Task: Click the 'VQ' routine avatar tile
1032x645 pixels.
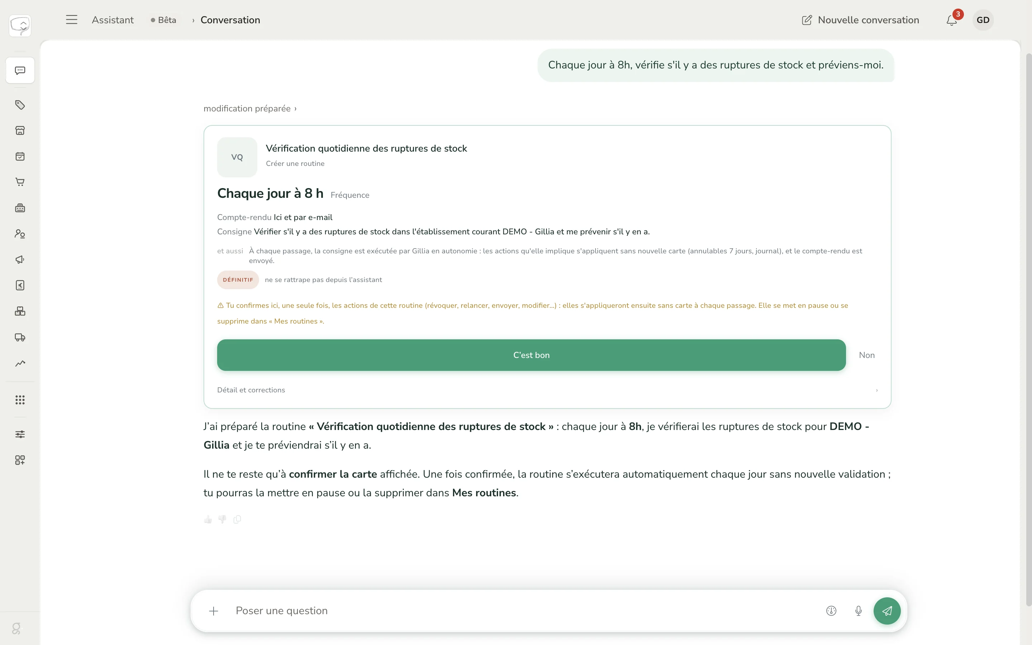Action: click(237, 157)
